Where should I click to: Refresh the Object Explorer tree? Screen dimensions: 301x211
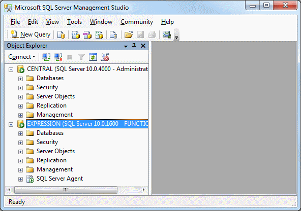pyautogui.click(x=93, y=57)
